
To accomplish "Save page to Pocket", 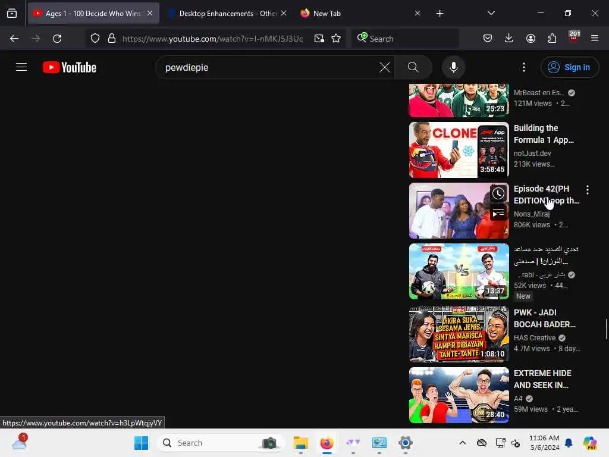I will point(488,39).
